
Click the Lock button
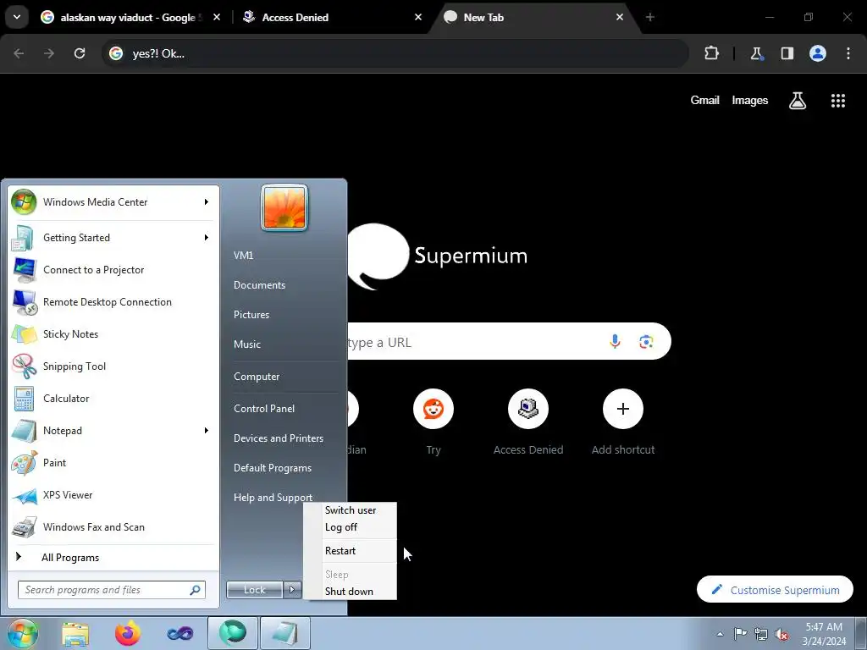254,590
